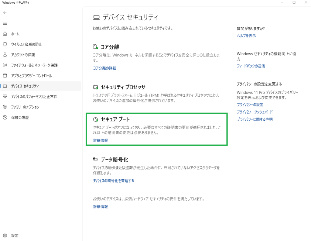This screenshot has width=311, height=241.
Task: Go back using the arrow button
Action: (x=5, y=13)
